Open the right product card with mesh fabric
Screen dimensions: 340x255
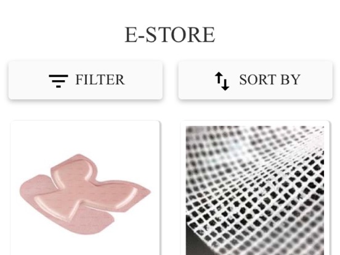tap(255, 188)
